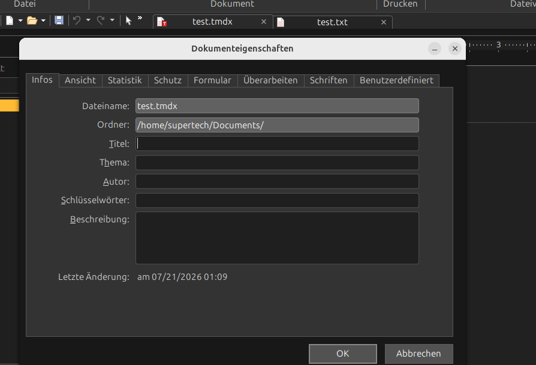This screenshot has height=365, width=536.
Task: Switch to the test.tmdx document tab
Action: point(212,22)
